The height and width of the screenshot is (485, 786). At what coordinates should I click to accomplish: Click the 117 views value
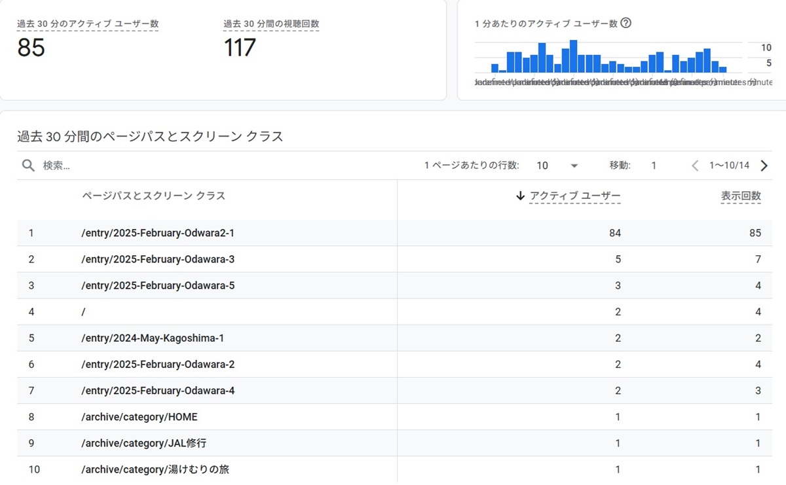click(240, 48)
